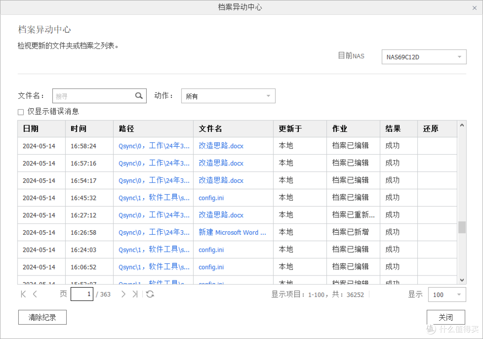Sort by the 日期 column header
Image resolution: width=483 pixels, height=339 pixels.
(x=42, y=129)
